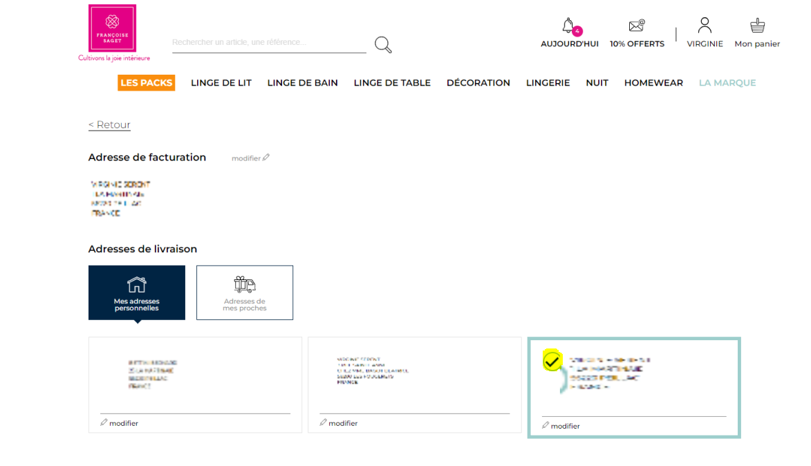
Task: Open the Les Packs menu
Action: [147, 83]
